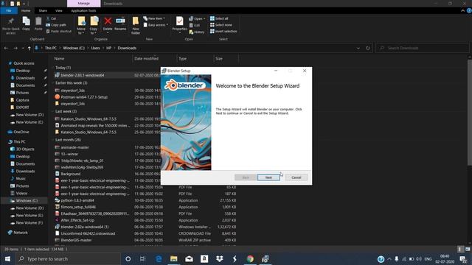Sort by the Name column header

tap(59, 59)
